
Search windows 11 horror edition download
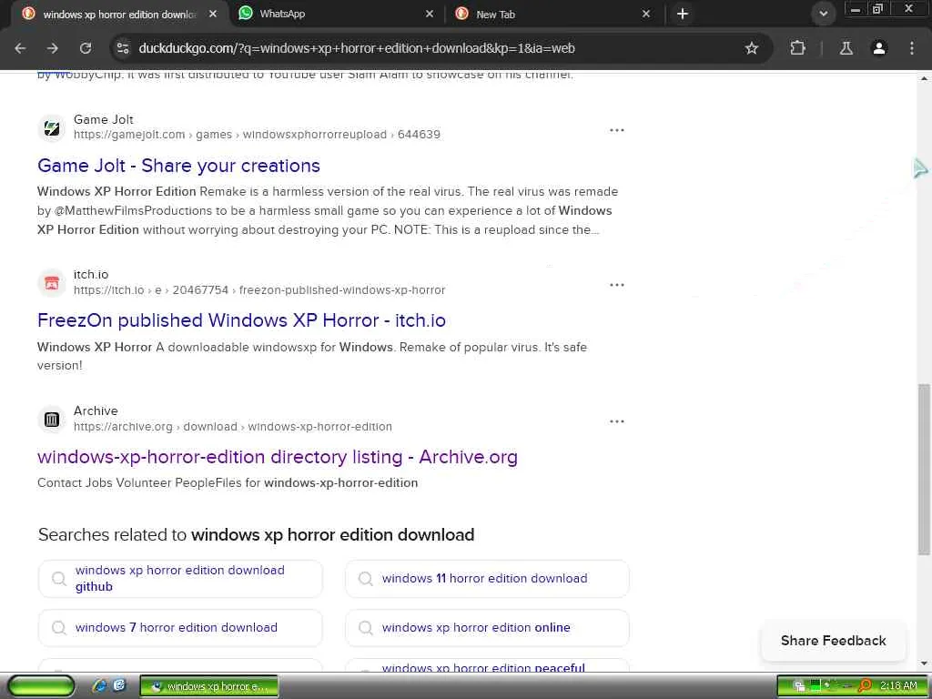tap(487, 578)
